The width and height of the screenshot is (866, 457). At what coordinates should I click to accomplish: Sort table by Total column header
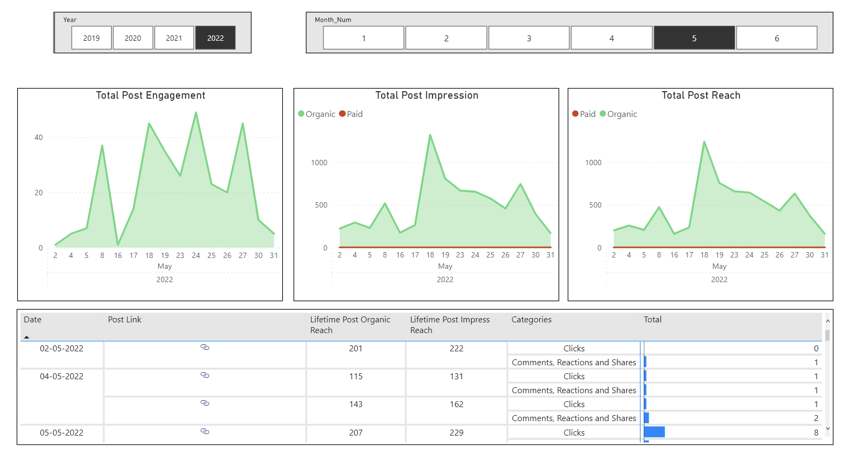point(652,320)
